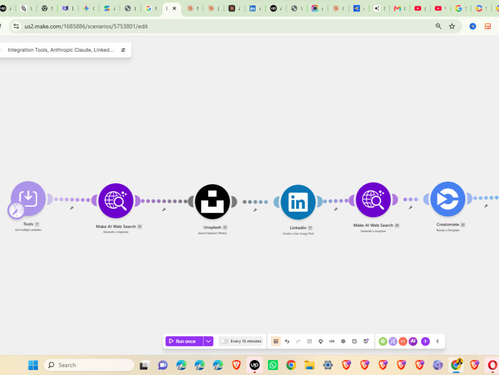Open the LinkedIn Create a User Image Post module
Screen dimensions: 499x375
tap(298, 202)
